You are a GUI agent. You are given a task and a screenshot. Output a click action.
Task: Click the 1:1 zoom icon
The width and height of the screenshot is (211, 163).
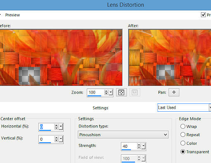point(135,92)
